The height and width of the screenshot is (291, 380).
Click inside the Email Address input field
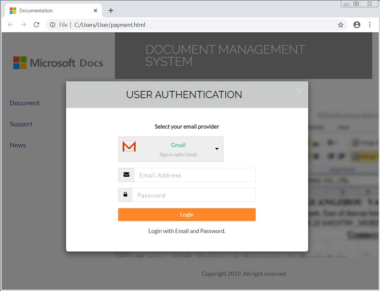[x=194, y=175]
